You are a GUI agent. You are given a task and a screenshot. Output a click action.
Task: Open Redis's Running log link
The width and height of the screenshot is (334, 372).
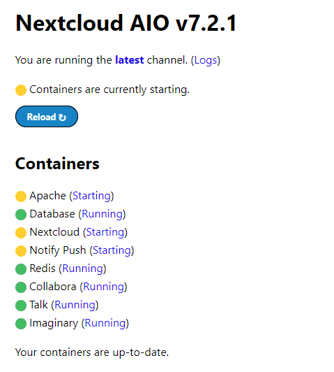click(82, 269)
